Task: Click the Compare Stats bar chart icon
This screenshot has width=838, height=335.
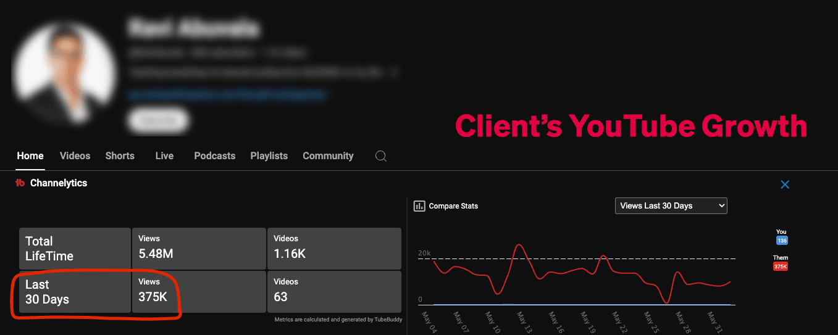Action: [x=419, y=206]
